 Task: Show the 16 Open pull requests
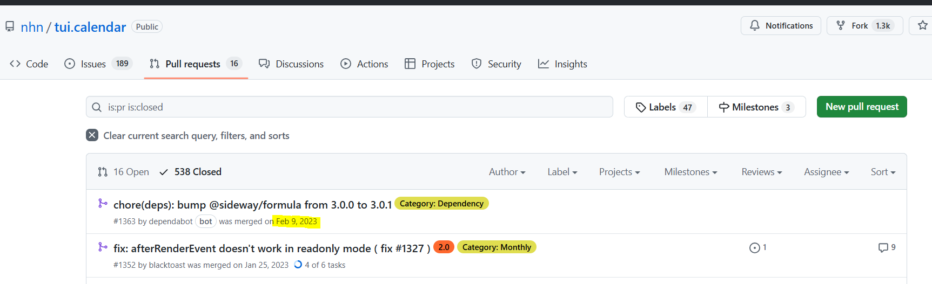123,172
